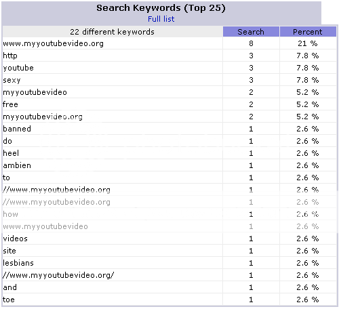Select the 'youtube' keyword
Screen dimensions: 339x309
(x=18, y=68)
